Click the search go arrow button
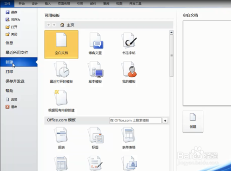The width and height of the screenshot is (231, 171). click(x=165, y=121)
